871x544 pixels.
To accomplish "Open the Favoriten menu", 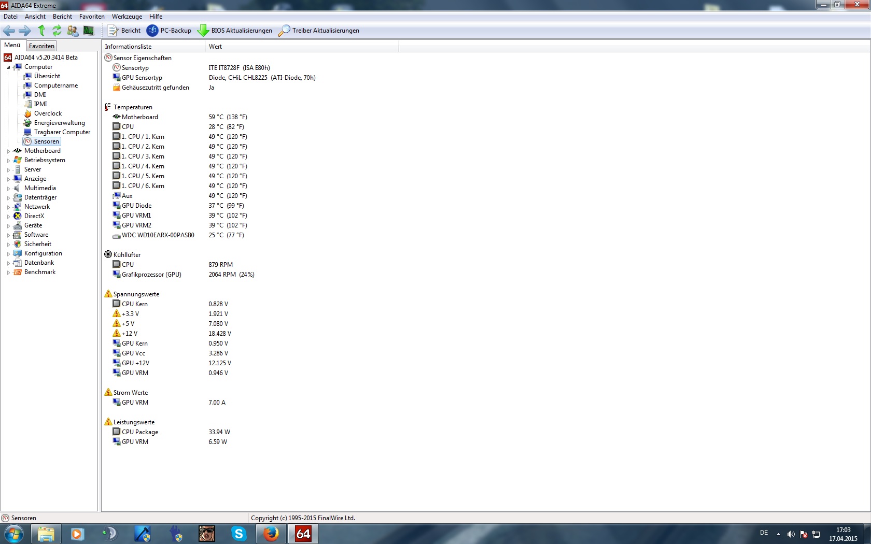I will pos(92,17).
